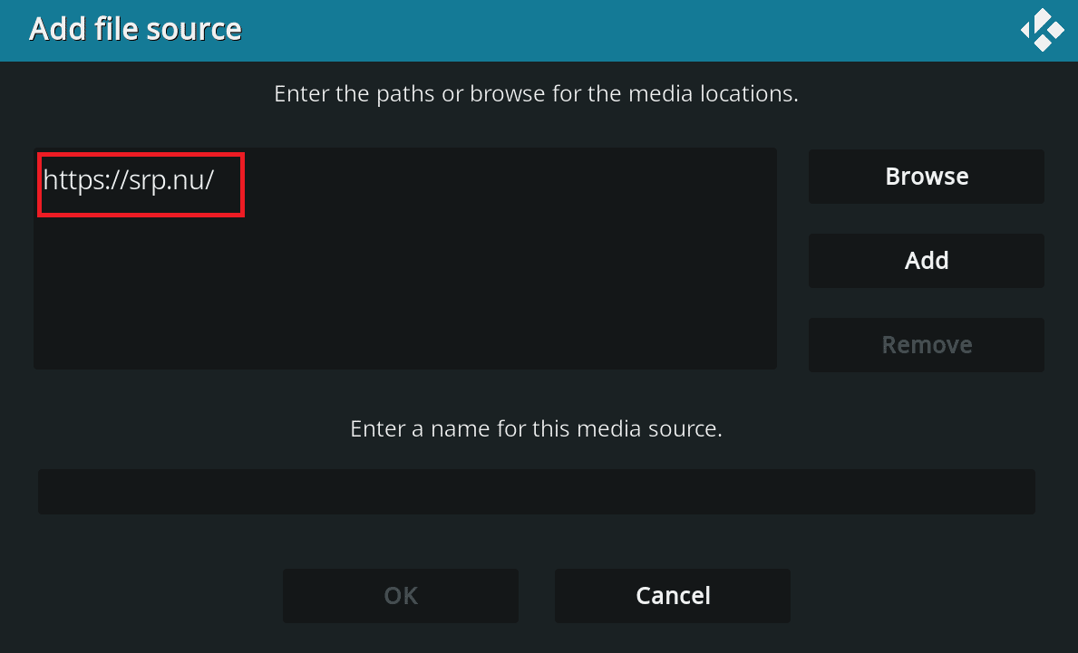The image size is (1078, 653).
Task: Click the right end of the name field
Action: 1006,492
